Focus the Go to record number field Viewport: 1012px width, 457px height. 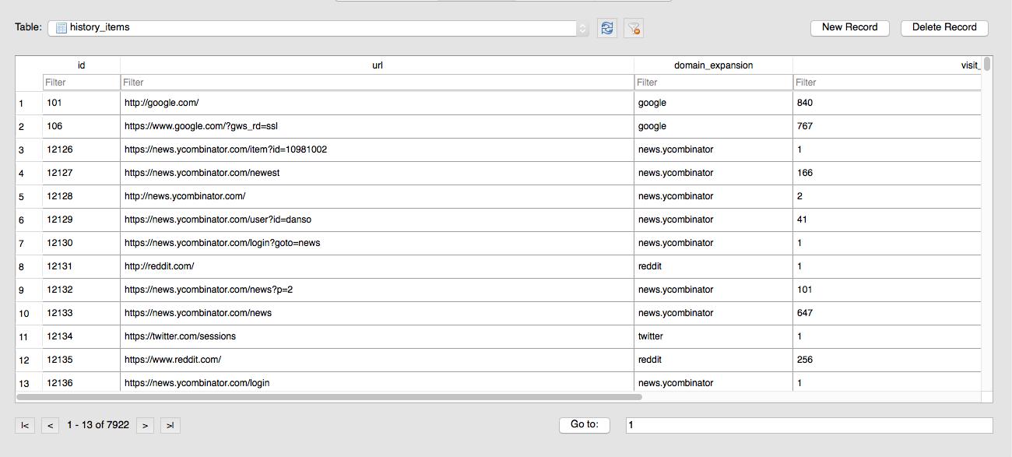tap(809, 425)
